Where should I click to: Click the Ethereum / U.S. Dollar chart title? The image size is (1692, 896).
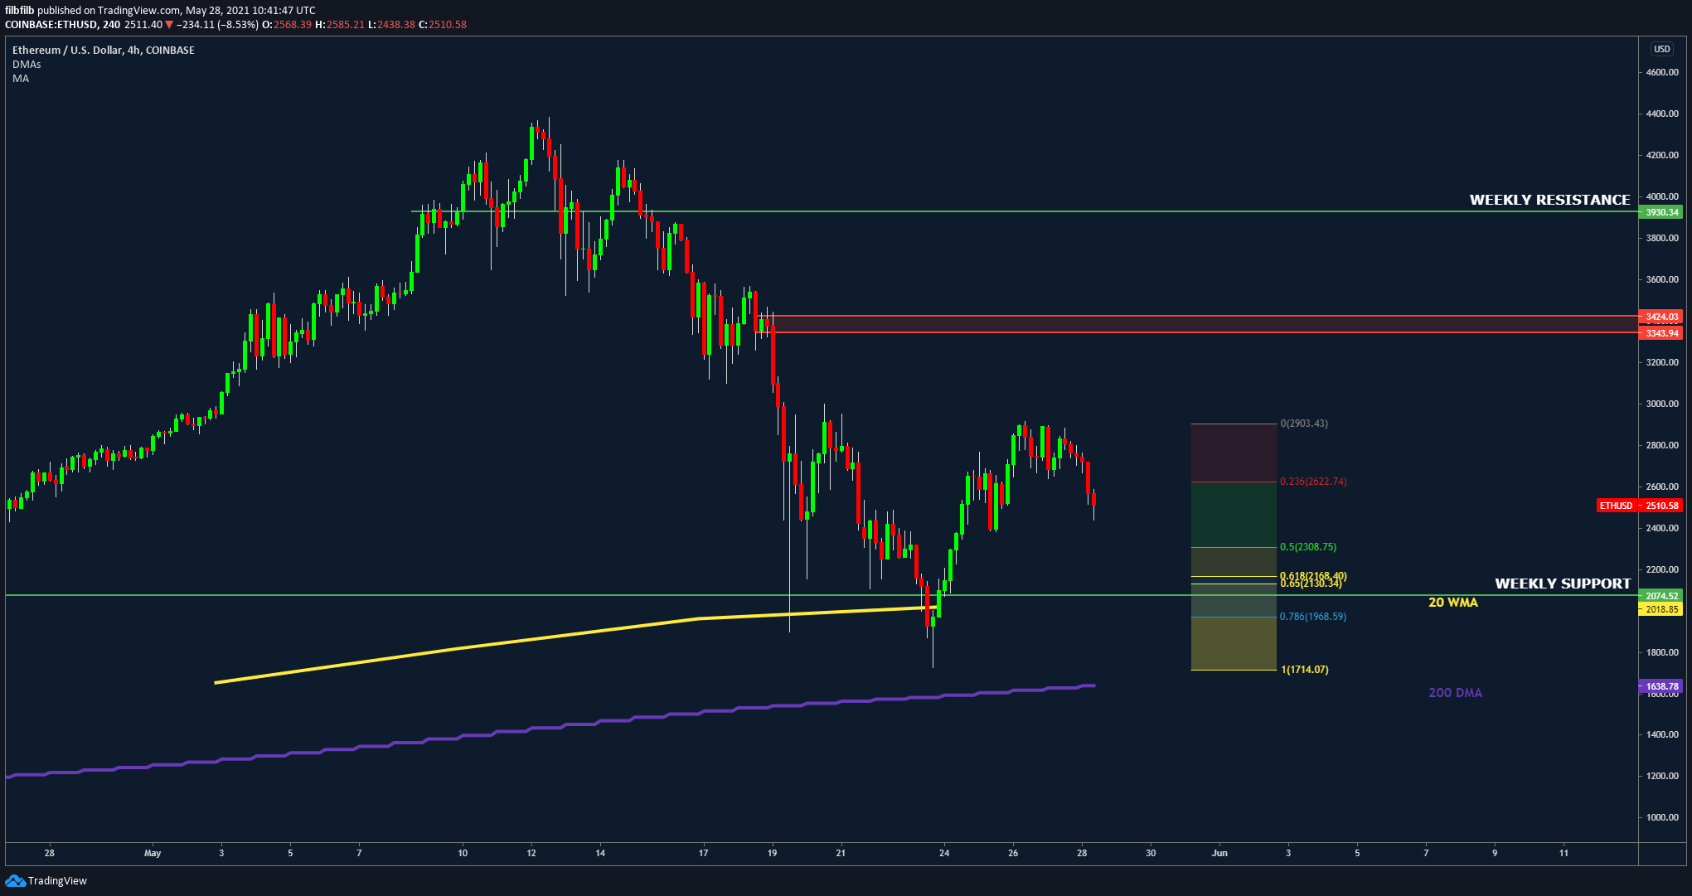pos(104,50)
